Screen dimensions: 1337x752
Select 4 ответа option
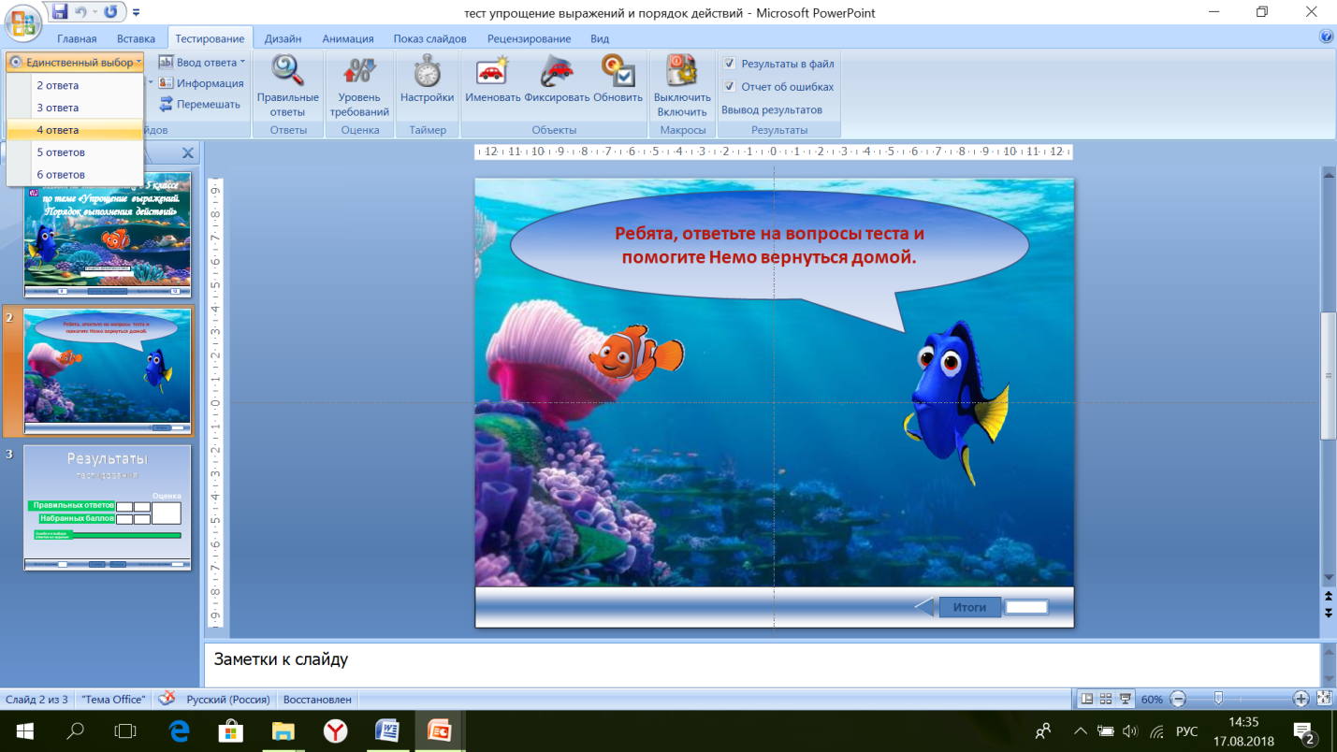click(75, 130)
